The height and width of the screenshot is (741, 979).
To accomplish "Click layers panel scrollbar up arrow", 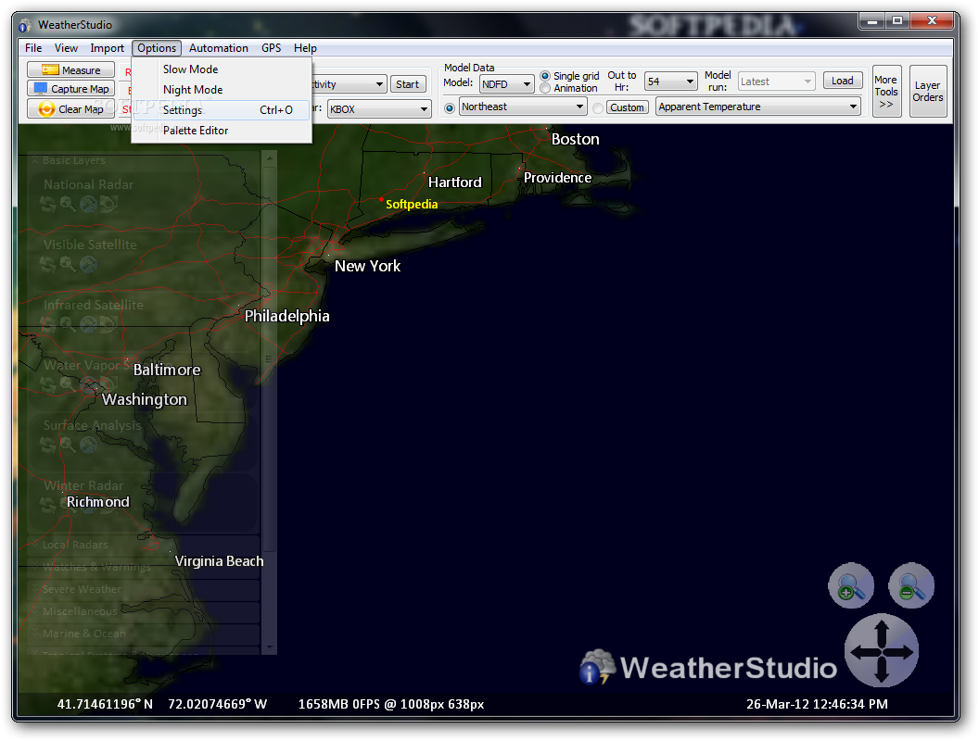I will pos(270,159).
